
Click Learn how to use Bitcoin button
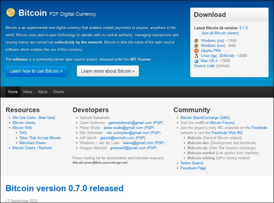pyautogui.click(x=36, y=71)
